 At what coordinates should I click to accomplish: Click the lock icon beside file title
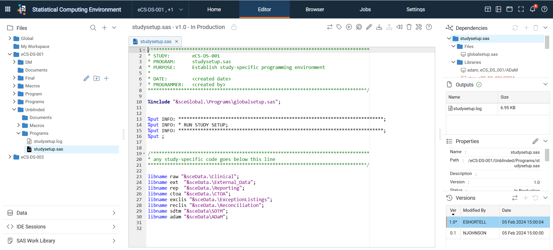click(234, 27)
